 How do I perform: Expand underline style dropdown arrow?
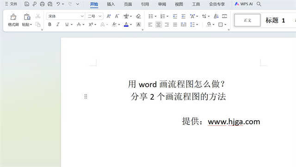(x=72, y=25)
